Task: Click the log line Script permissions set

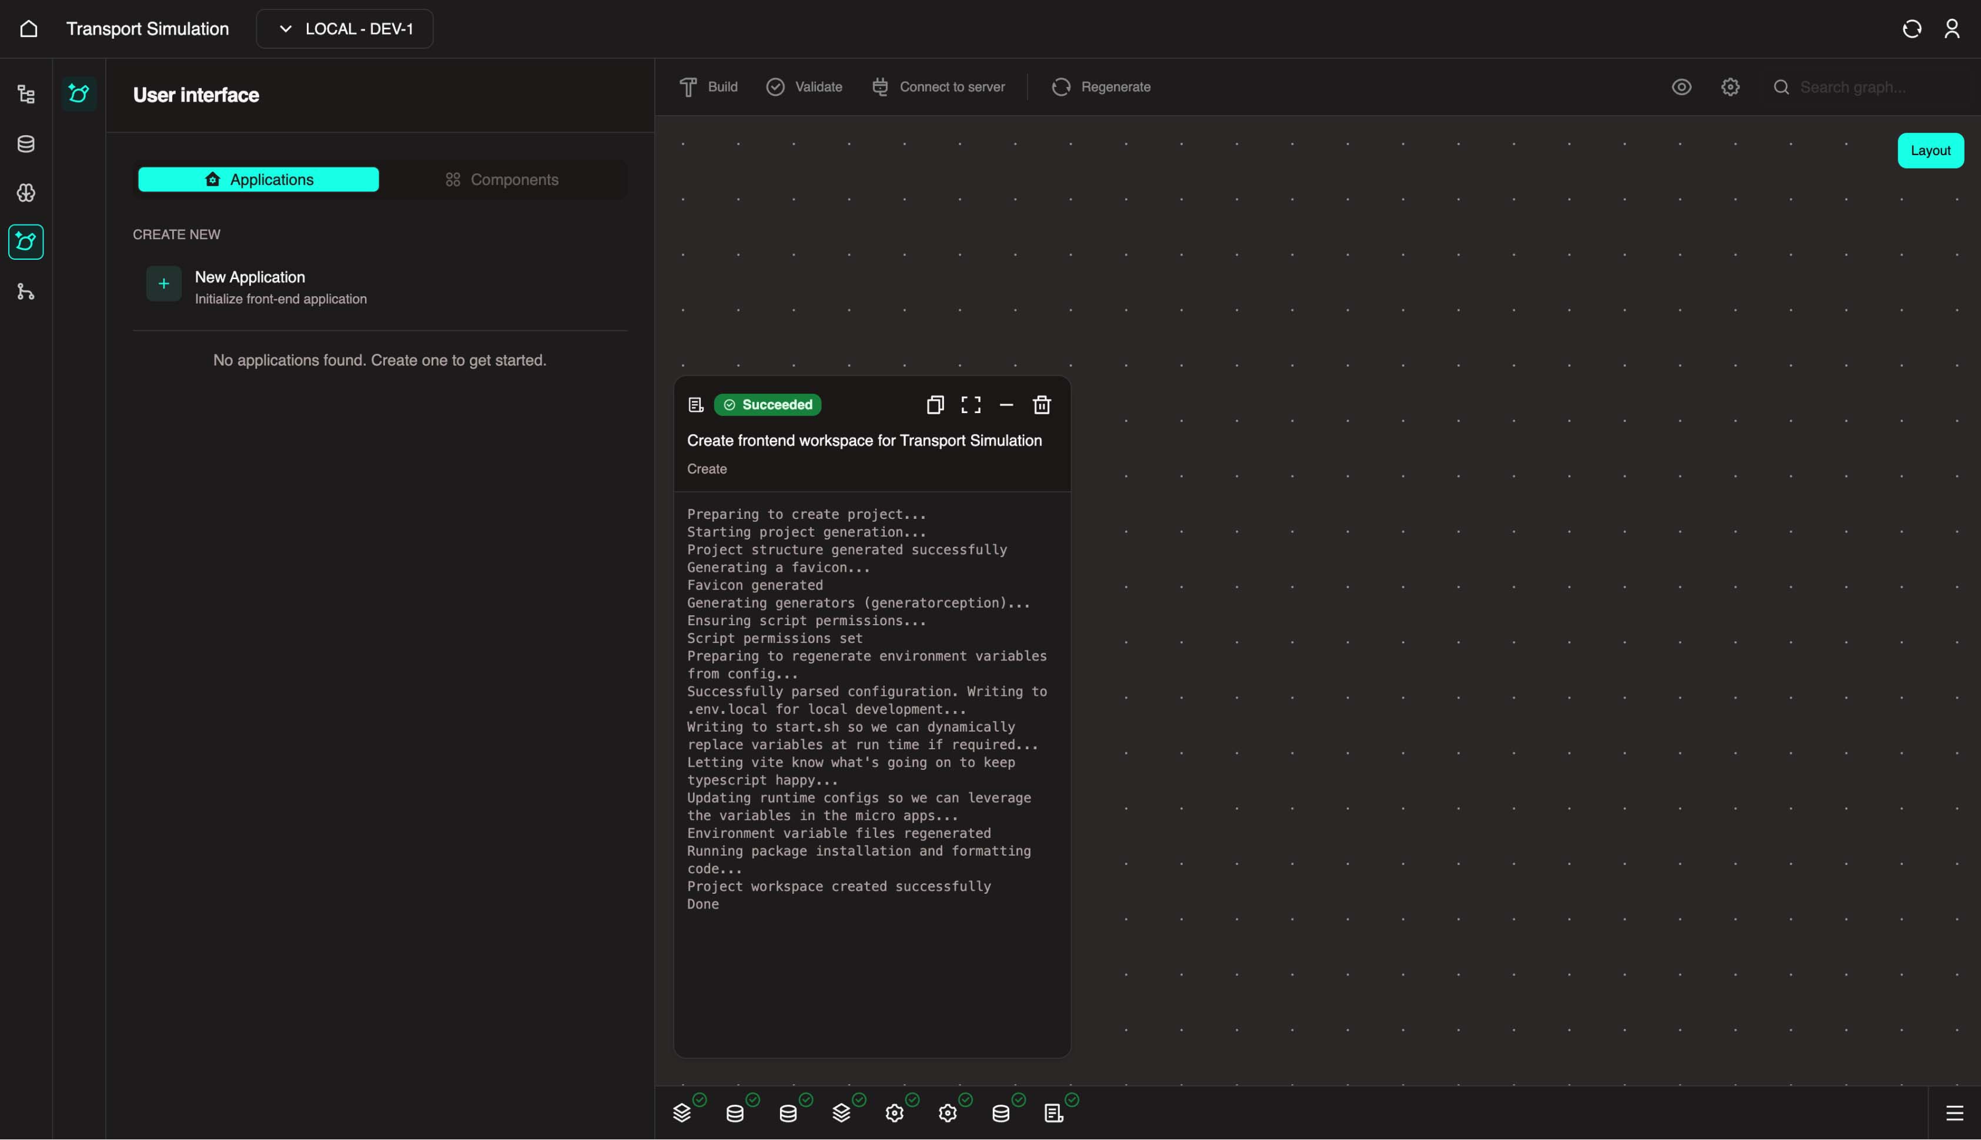Action: [x=774, y=638]
